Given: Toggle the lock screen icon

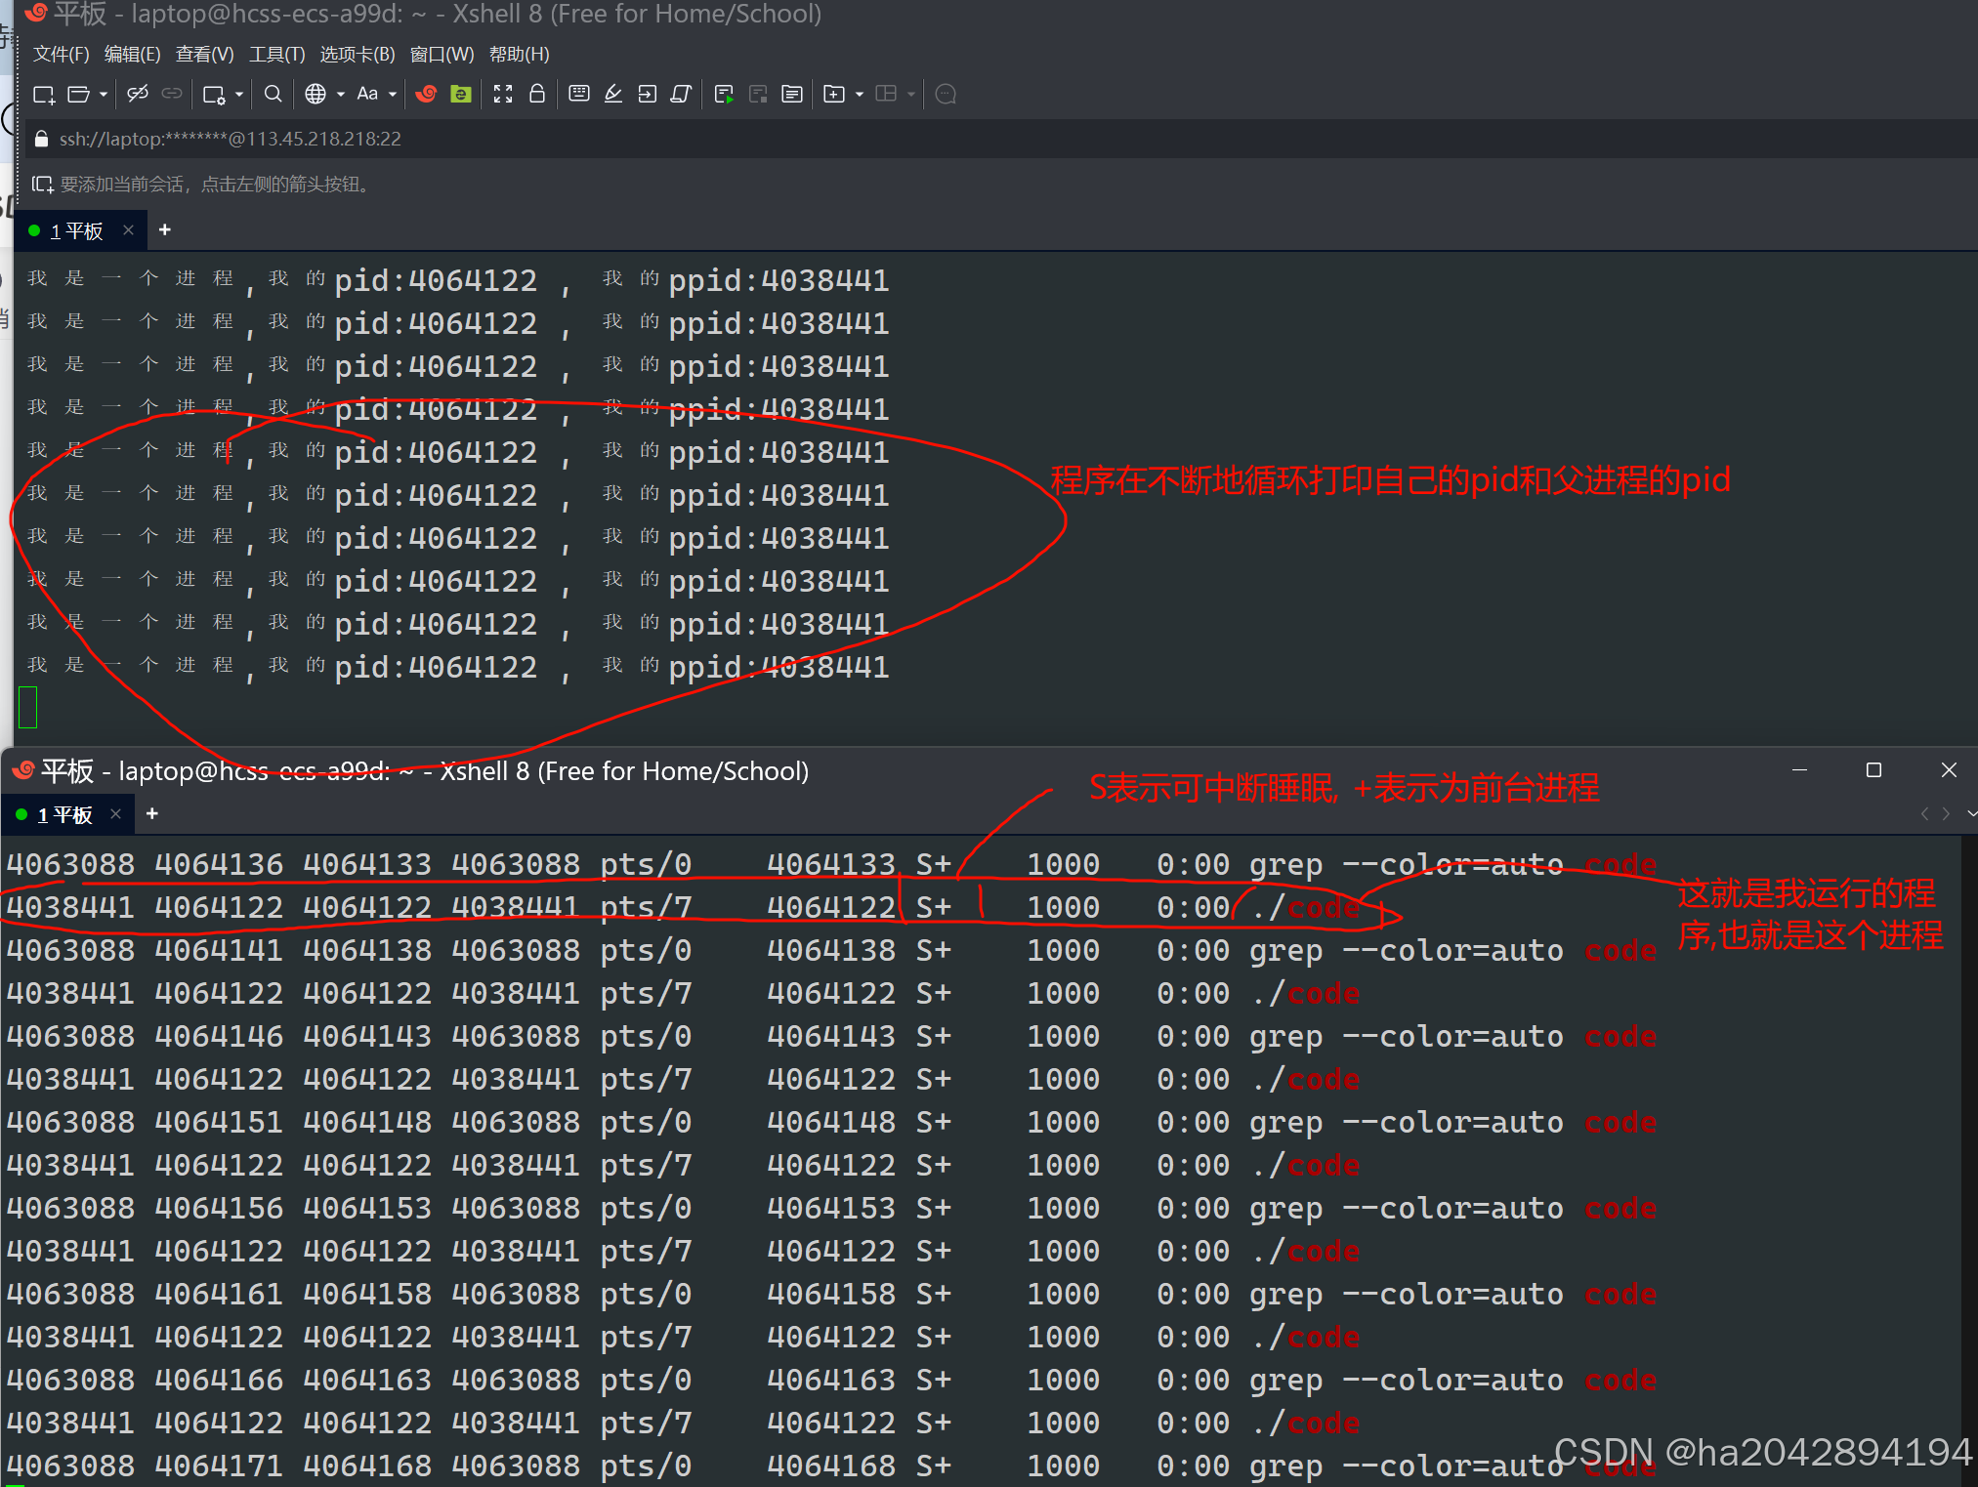Looking at the screenshot, I should (x=537, y=94).
